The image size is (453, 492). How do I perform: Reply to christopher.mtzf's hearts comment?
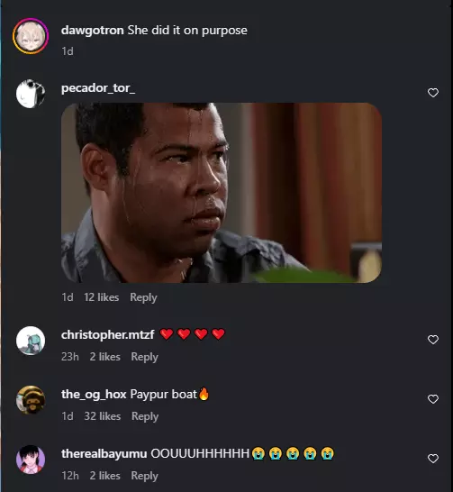point(144,357)
